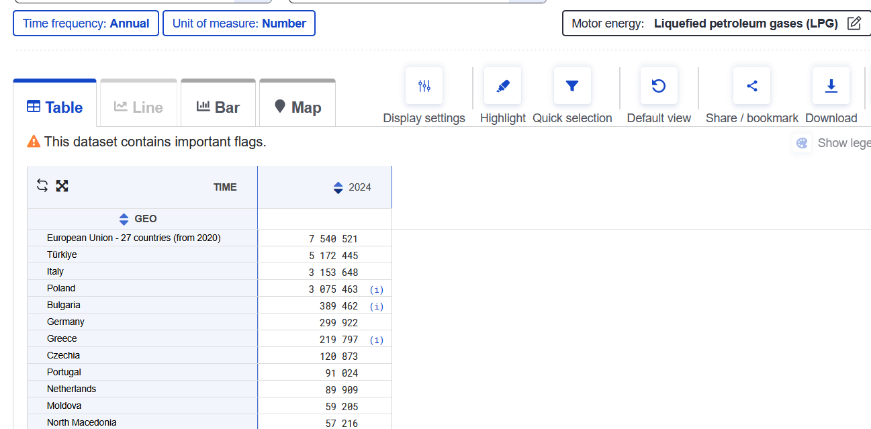Switch to the Map tab
Screen dimensions: 871x429
pos(297,107)
